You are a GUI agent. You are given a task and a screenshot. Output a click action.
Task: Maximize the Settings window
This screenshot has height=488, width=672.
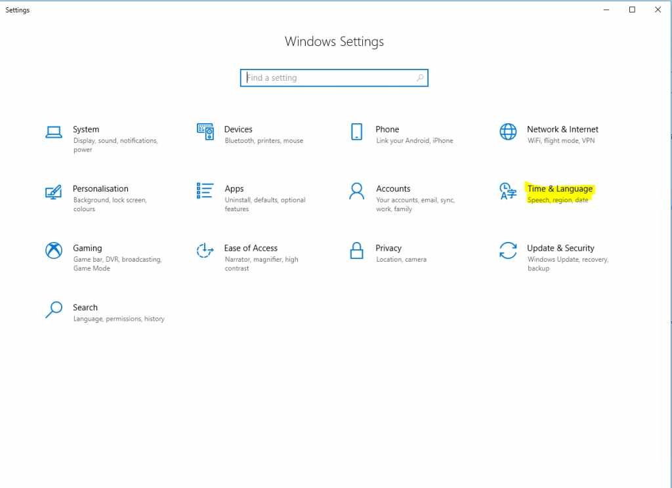(632, 10)
